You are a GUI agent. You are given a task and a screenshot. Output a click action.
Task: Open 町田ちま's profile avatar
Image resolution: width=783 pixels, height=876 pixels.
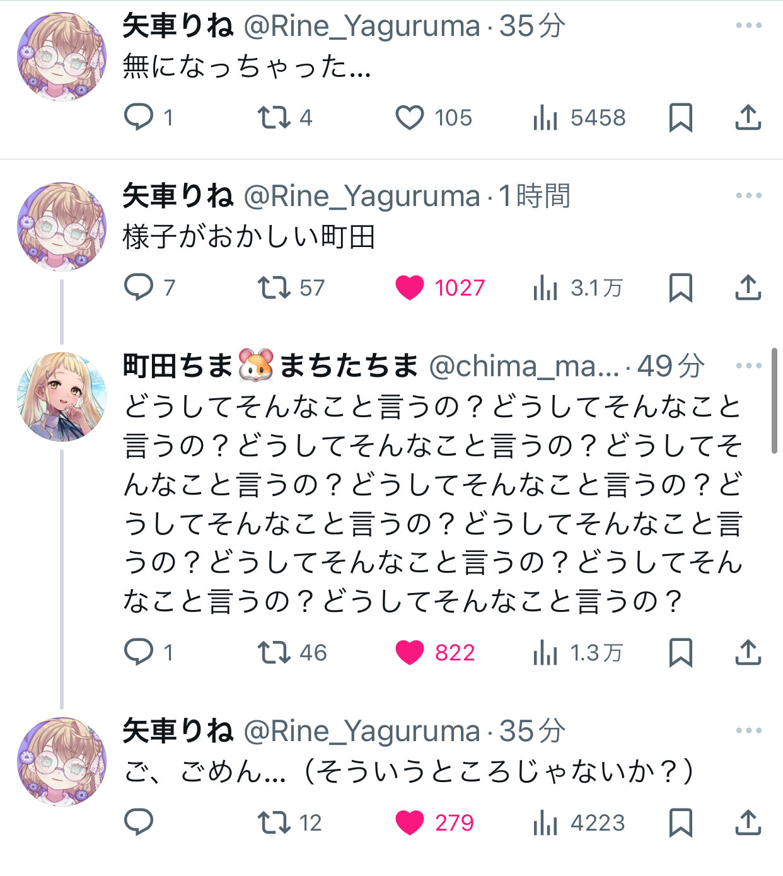pos(62,397)
